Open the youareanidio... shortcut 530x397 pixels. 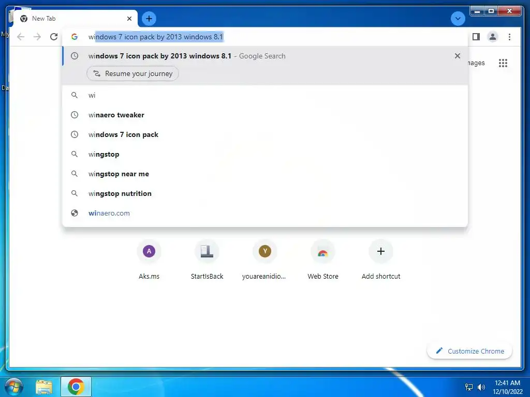(x=264, y=260)
